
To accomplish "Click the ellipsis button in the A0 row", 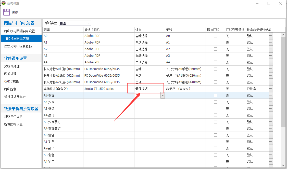I will [x=271, y=36].
